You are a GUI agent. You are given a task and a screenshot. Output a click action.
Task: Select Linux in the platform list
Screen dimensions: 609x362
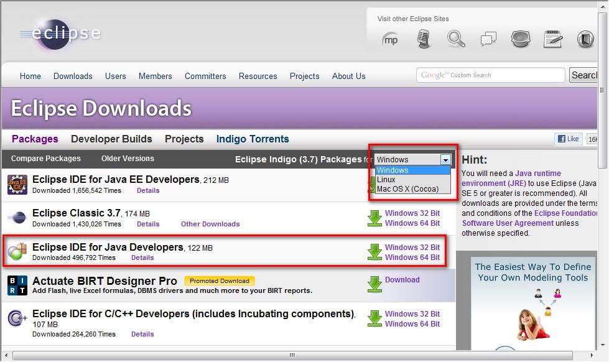[413, 180]
